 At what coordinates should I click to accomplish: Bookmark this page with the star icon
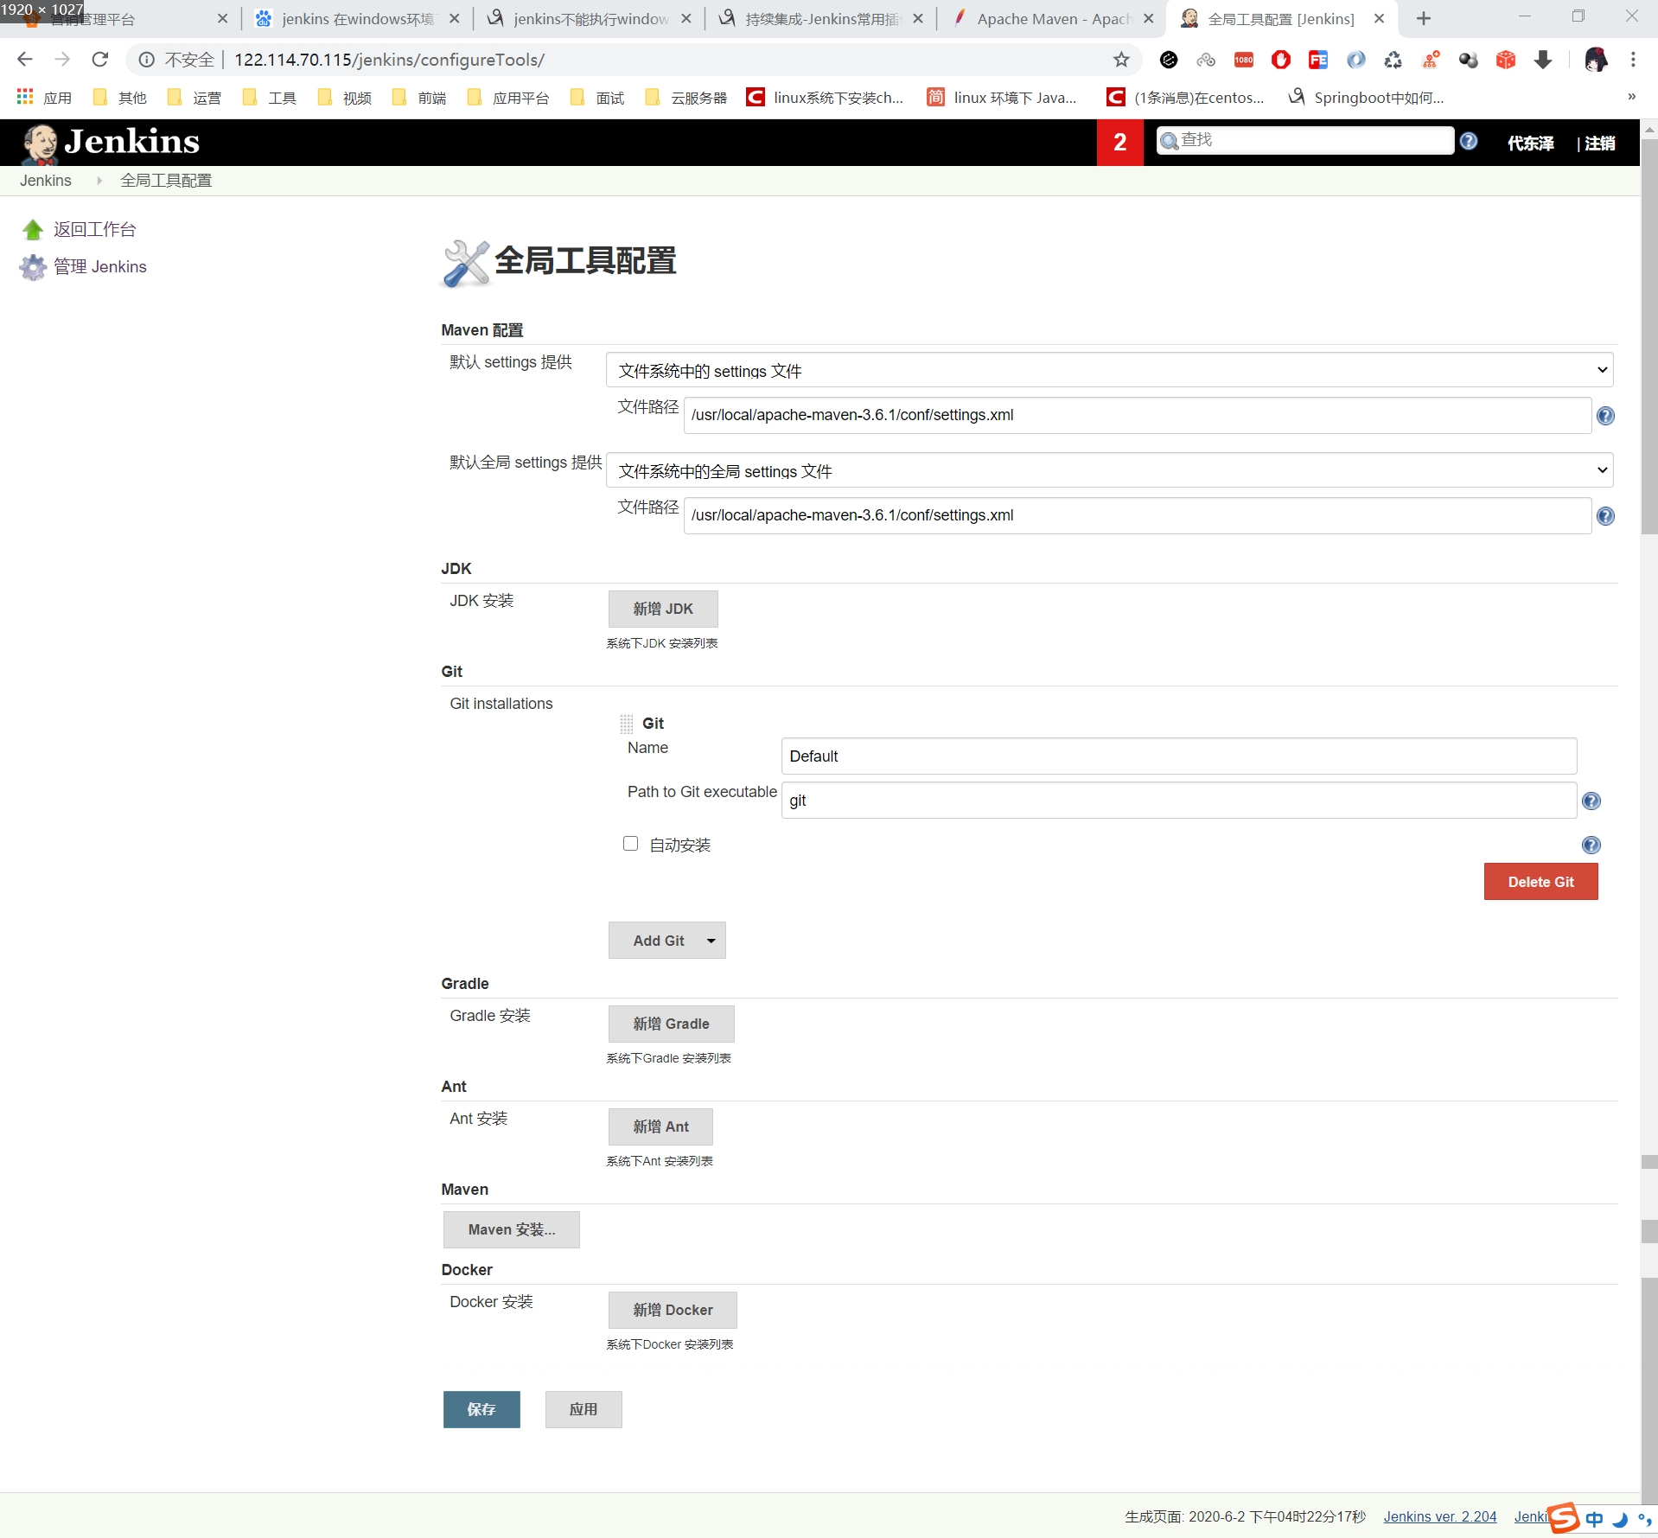(x=1121, y=60)
